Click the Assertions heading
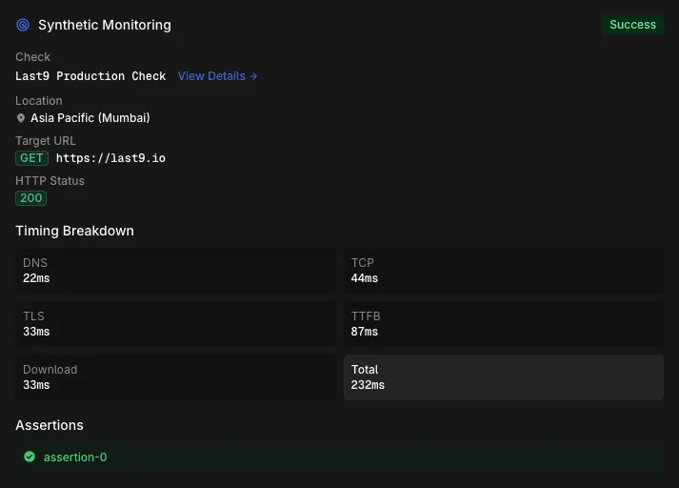The width and height of the screenshot is (679, 488). (50, 425)
